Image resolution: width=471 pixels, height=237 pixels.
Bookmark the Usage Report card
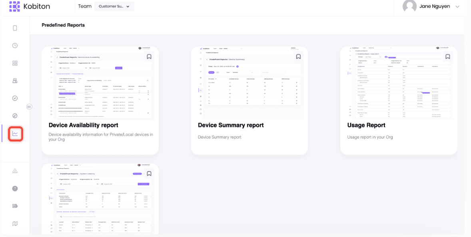[447, 56]
